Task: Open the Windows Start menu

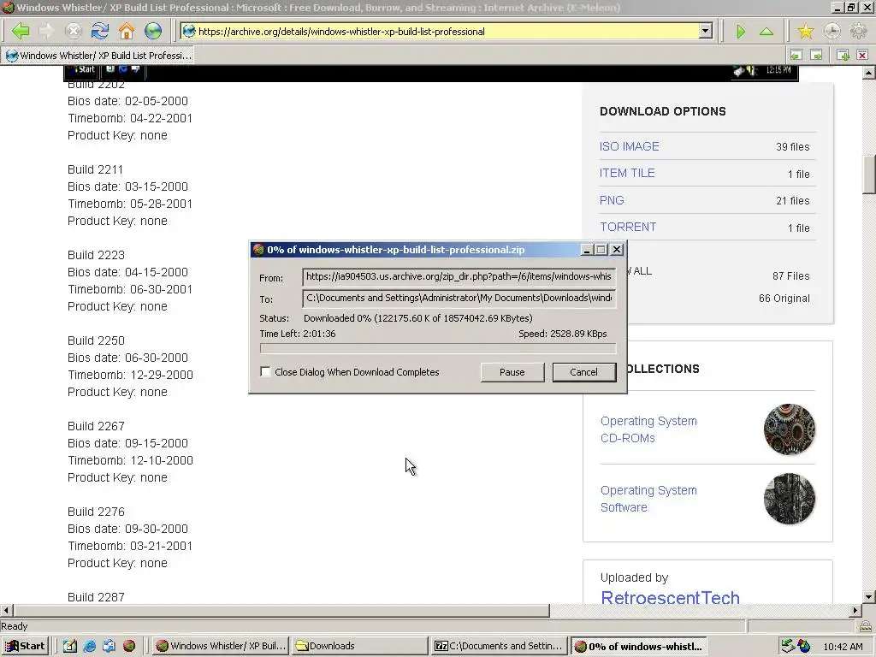Action: pos(25,646)
